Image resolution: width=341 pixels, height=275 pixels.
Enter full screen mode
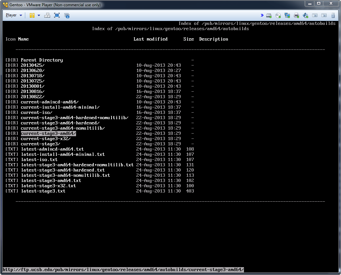point(57,15)
